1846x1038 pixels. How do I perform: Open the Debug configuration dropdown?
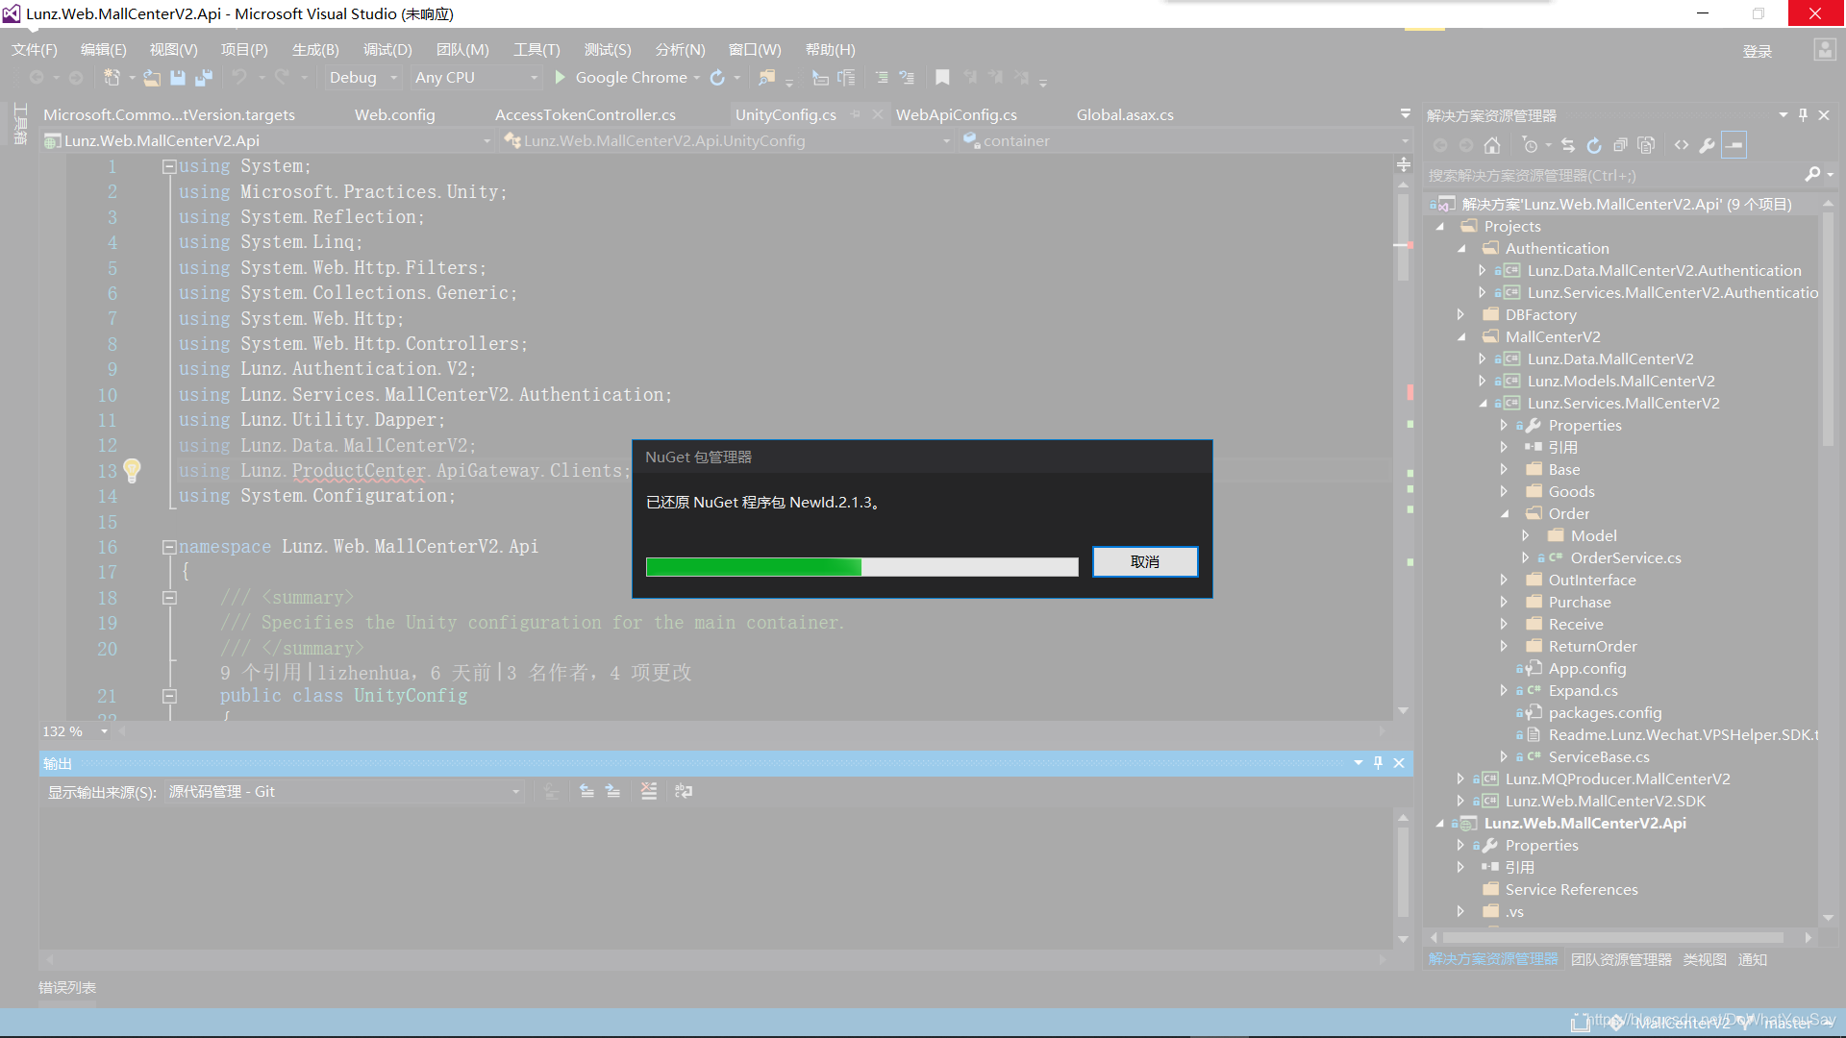pos(363,78)
